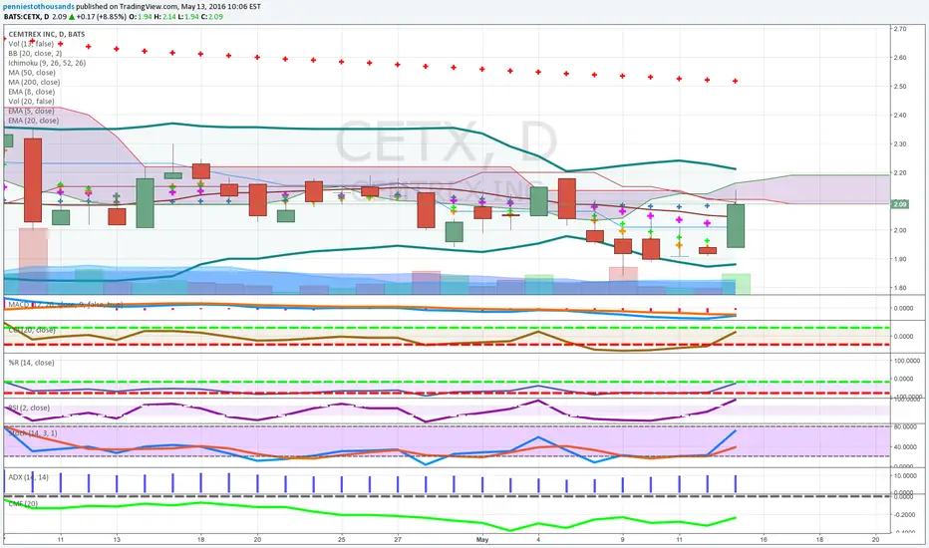
Task: Click the Ichimoku (9, 26, 52, 26) indicator label
Action: (x=47, y=63)
